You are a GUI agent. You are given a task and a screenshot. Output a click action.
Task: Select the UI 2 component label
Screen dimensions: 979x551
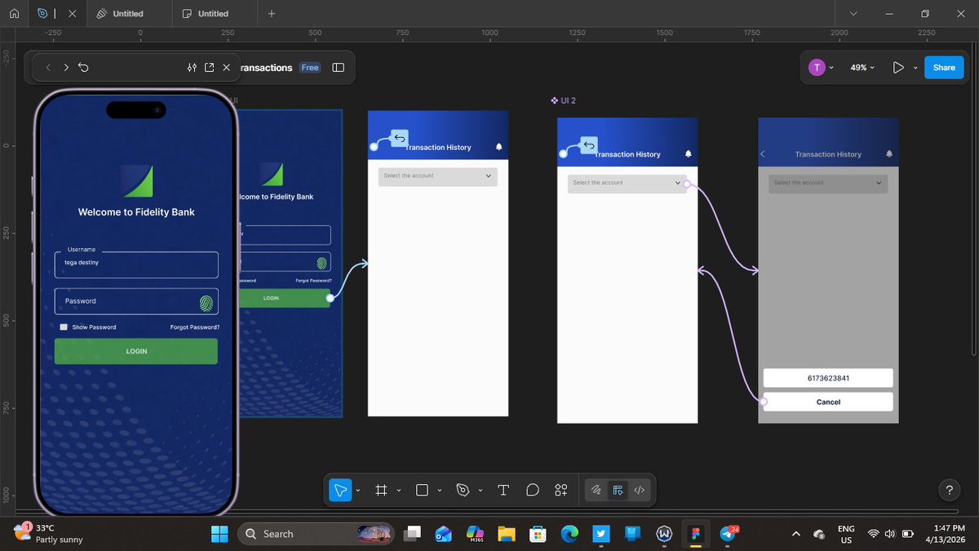[x=564, y=100]
